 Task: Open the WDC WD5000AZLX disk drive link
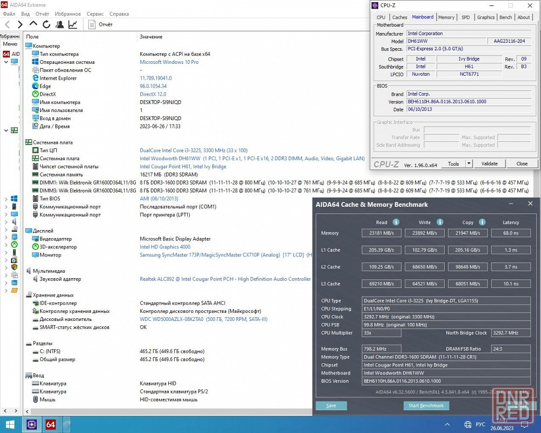click(203, 319)
